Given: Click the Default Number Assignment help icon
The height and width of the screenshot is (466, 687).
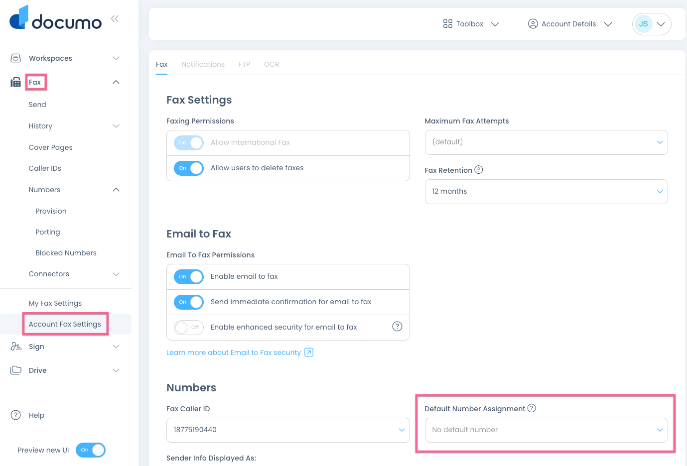Looking at the screenshot, I should coord(532,408).
